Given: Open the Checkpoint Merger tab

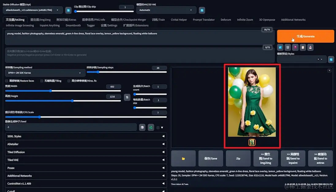Looking at the screenshot, I should [128, 20].
